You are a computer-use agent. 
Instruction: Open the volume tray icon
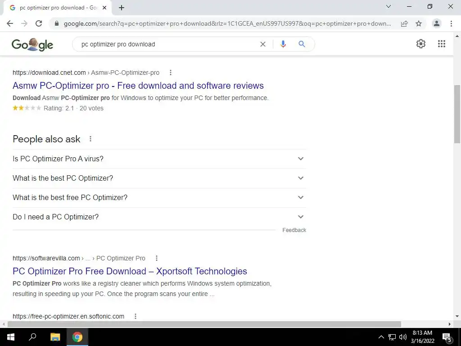(403, 337)
